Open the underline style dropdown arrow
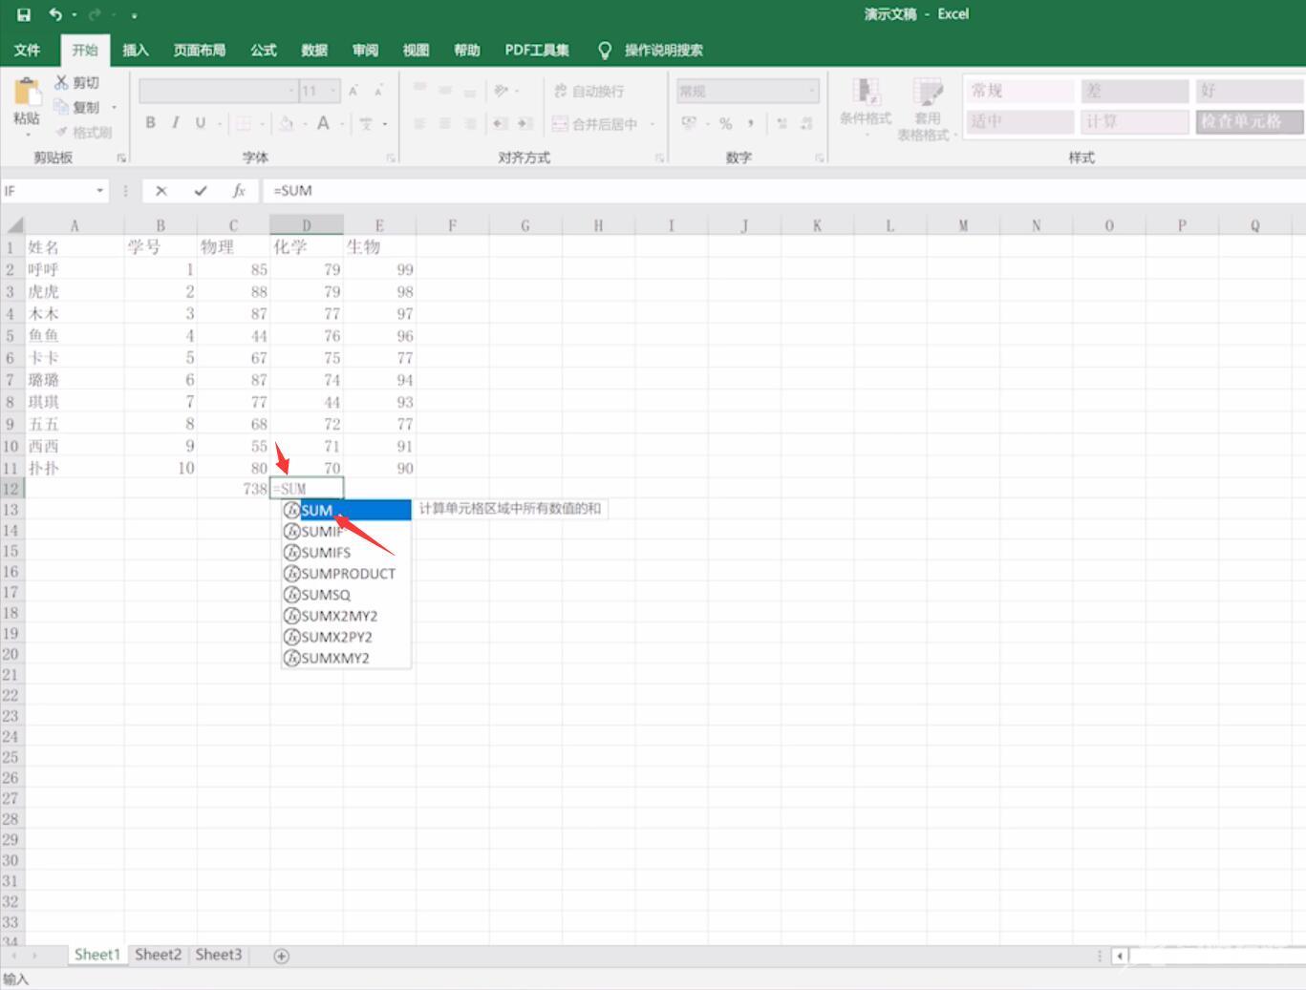 pos(219,123)
